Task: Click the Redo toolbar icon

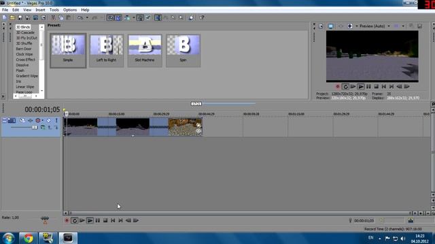Action: (94, 18)
